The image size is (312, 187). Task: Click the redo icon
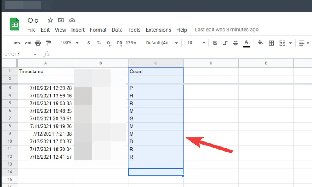(x=28, y=43)
